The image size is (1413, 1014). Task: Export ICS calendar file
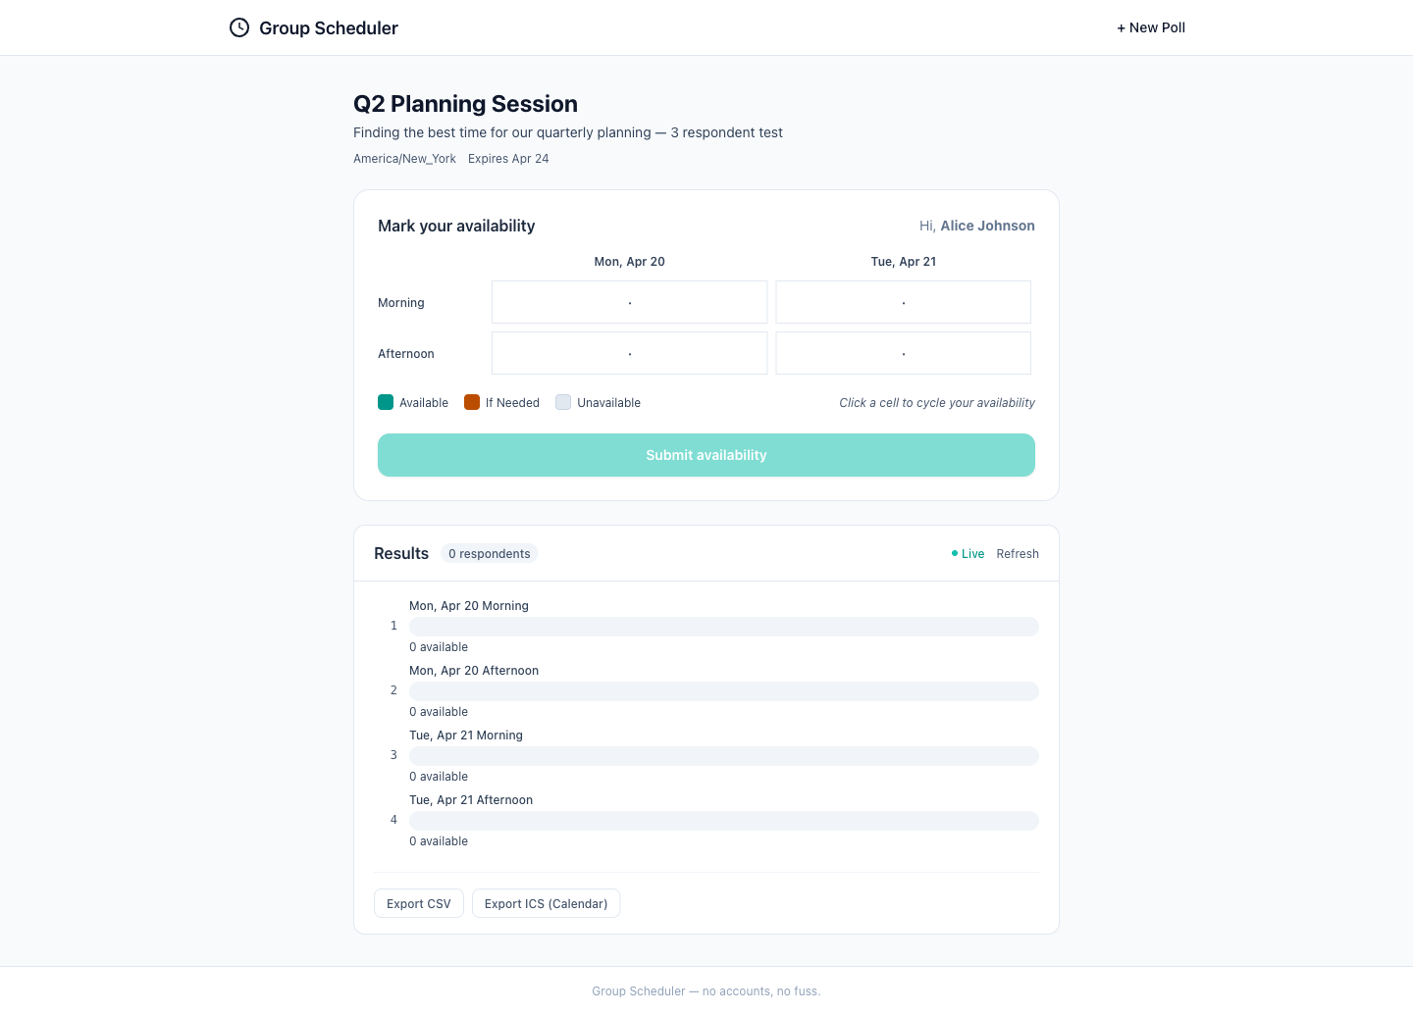[546, 903]
